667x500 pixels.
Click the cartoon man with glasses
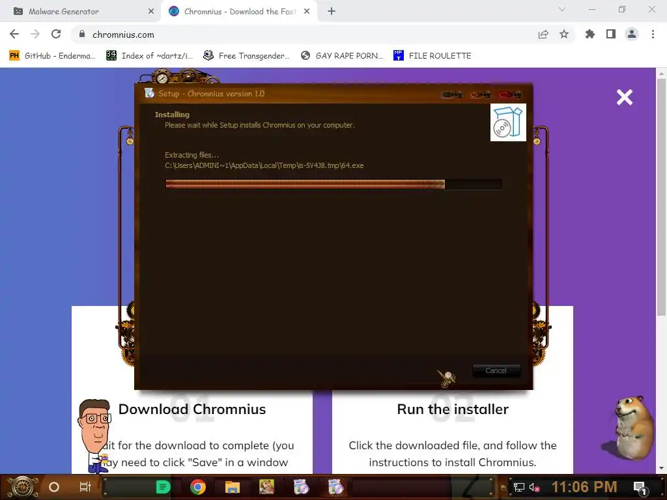94,435
